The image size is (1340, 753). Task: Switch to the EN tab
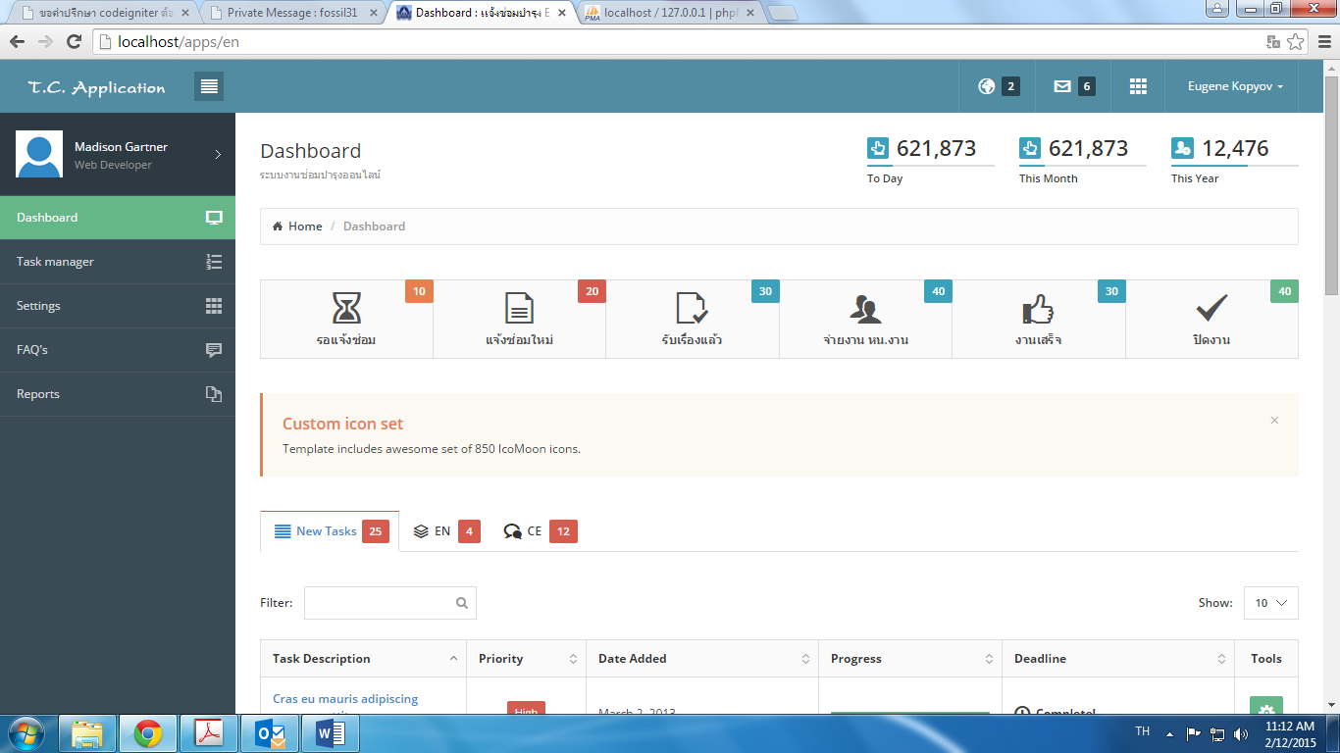coord(445,531)
